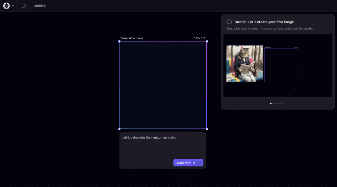
Task: Click the bottom-left resize handle of the generation frame
Action: pos(119,129)
